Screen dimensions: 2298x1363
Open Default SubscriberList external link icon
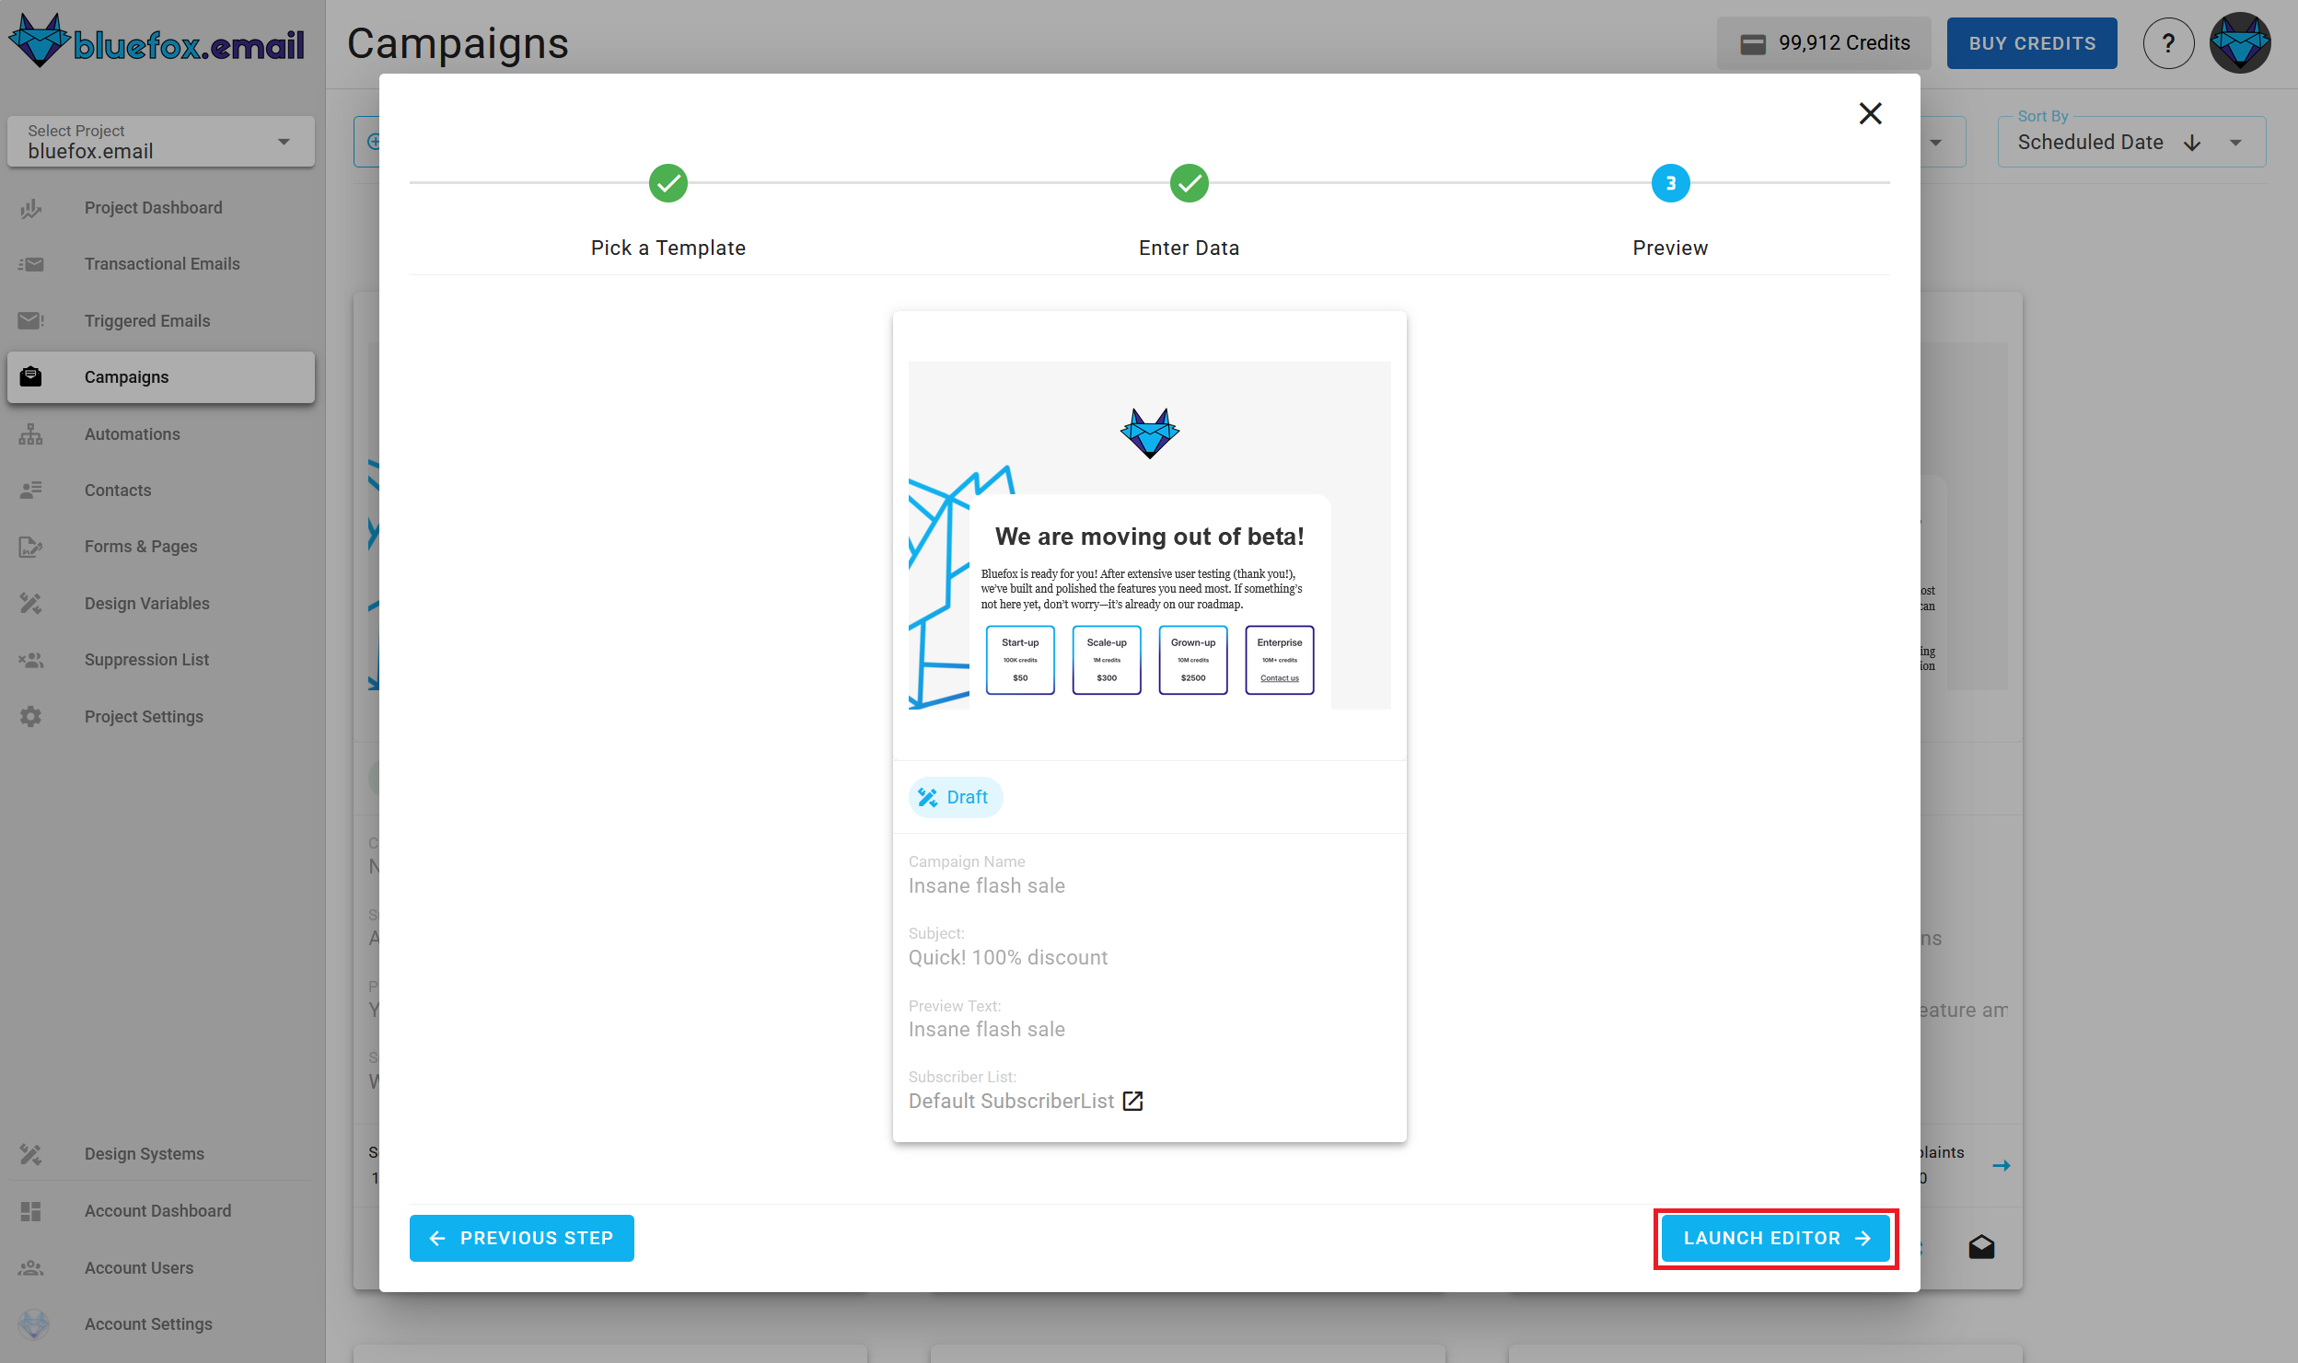coord(1132,1101)
